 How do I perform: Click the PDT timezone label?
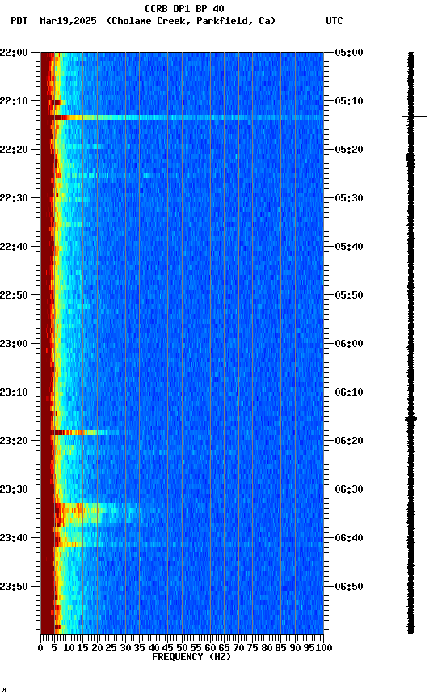pos(19,21)
